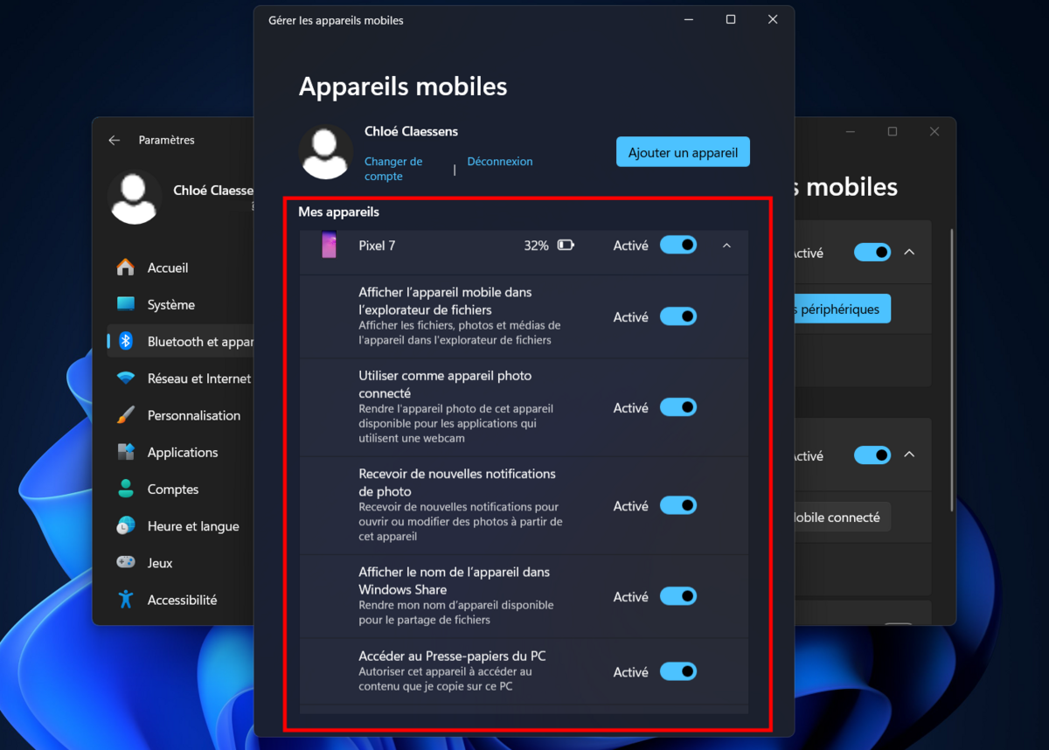
Task: Click the Pixel 7 phone thumbnail icon
Action: coord(329,245)
